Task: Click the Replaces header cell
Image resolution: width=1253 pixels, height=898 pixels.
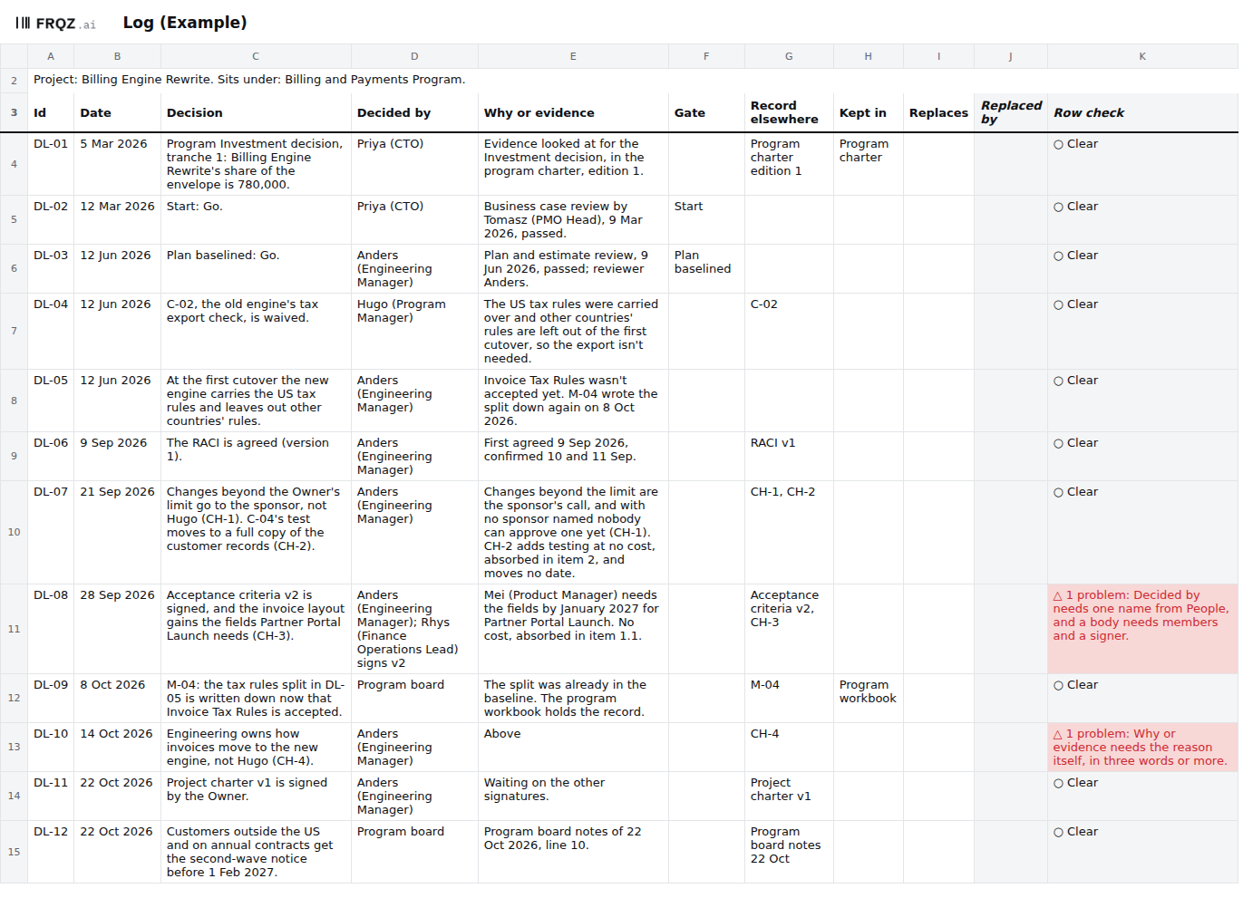Action: pyautogui.click(x=938, y=112)
